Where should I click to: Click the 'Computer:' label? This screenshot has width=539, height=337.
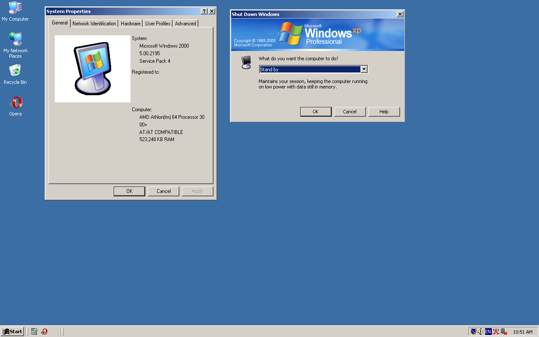142,110
